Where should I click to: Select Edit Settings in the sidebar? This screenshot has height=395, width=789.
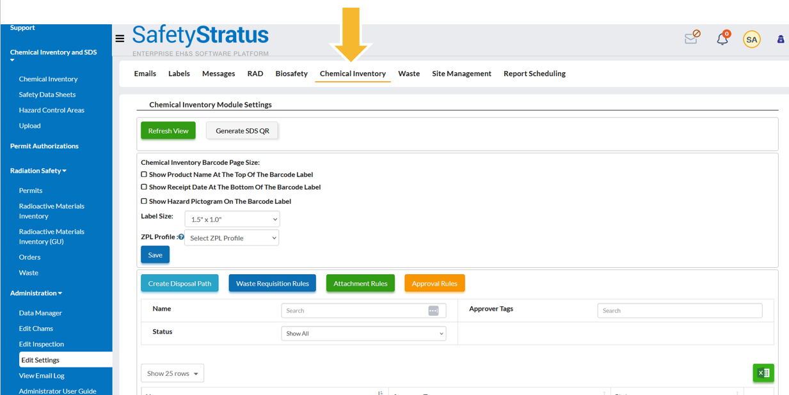[x=65, y=360]
